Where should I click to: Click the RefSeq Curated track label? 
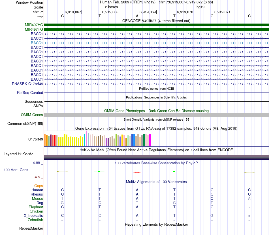point(30,93)
